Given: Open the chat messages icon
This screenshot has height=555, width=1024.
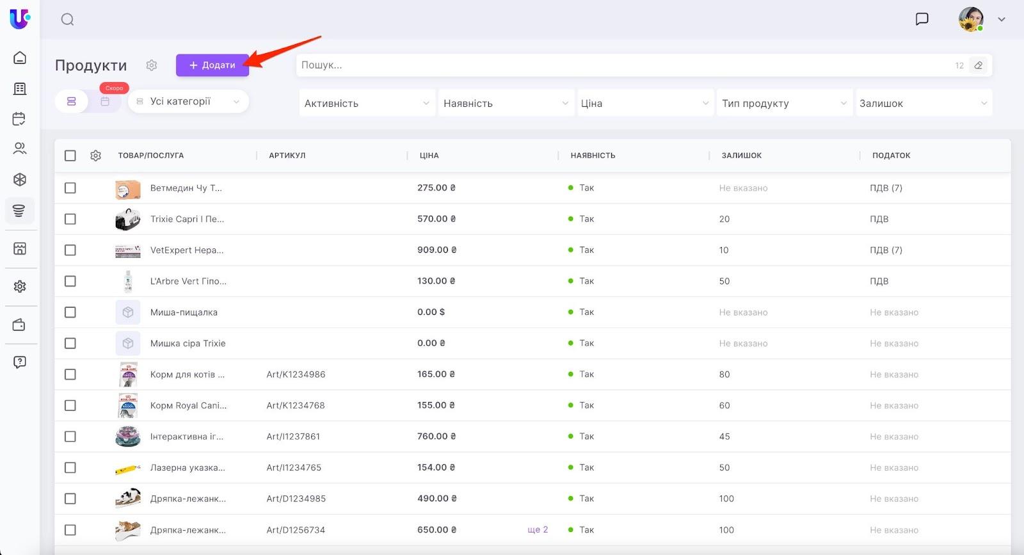Looking at the screenshot, I should point(922,19).
